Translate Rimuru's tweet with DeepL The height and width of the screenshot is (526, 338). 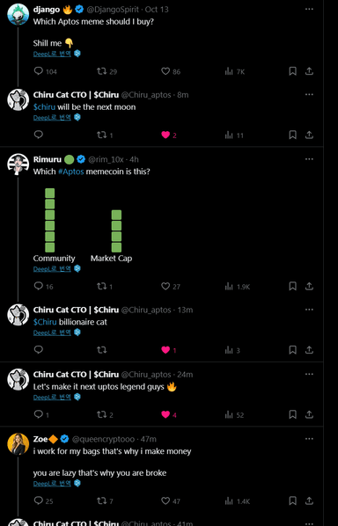tap(52, 268)
